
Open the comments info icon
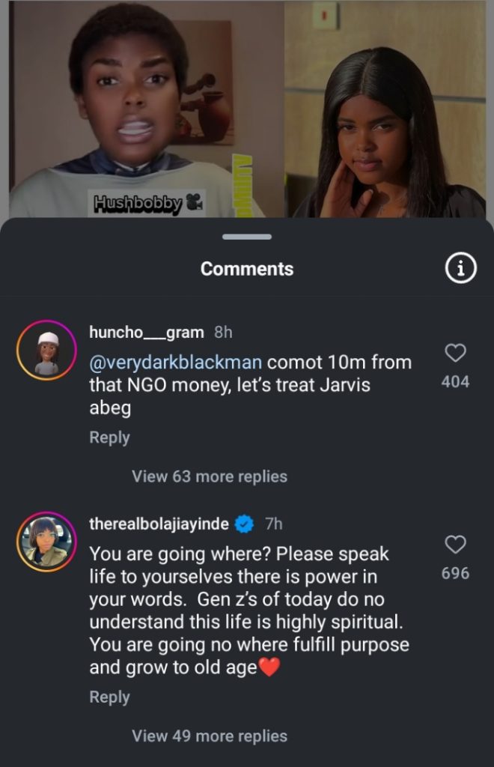click(461, 270)
